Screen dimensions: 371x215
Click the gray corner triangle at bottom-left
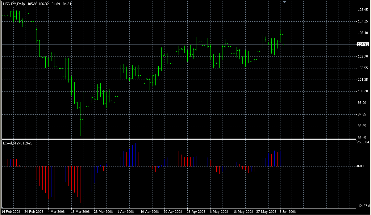pos(3,207)
